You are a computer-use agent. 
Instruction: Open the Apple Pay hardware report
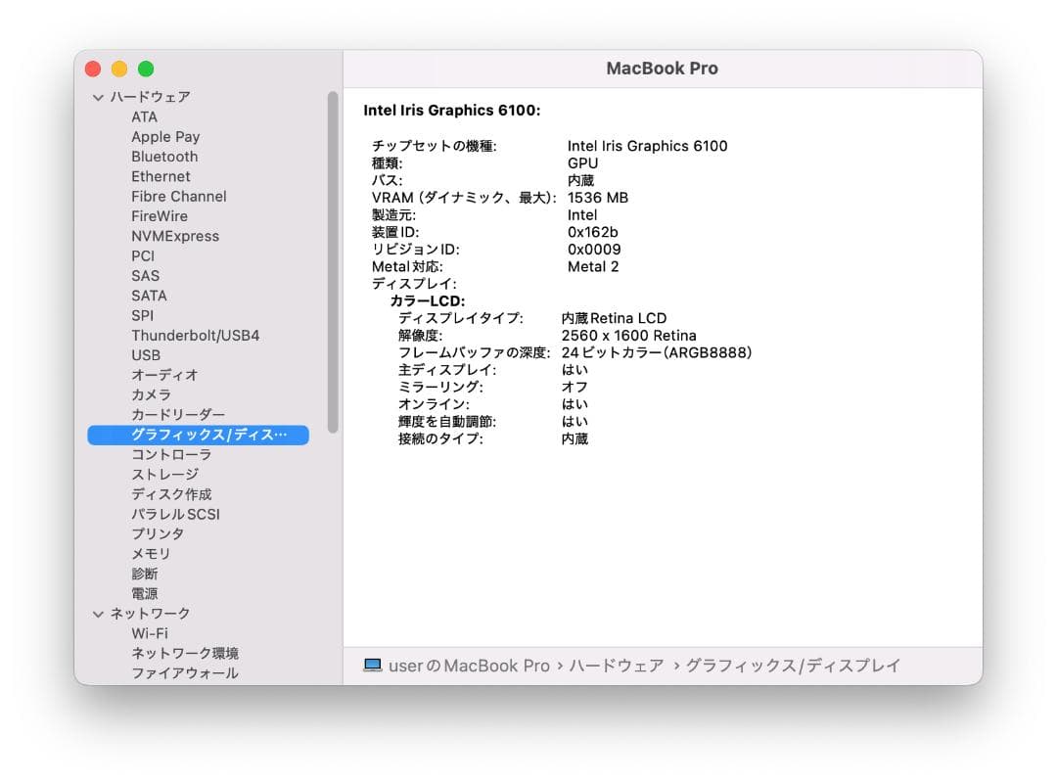pos(165,137)
